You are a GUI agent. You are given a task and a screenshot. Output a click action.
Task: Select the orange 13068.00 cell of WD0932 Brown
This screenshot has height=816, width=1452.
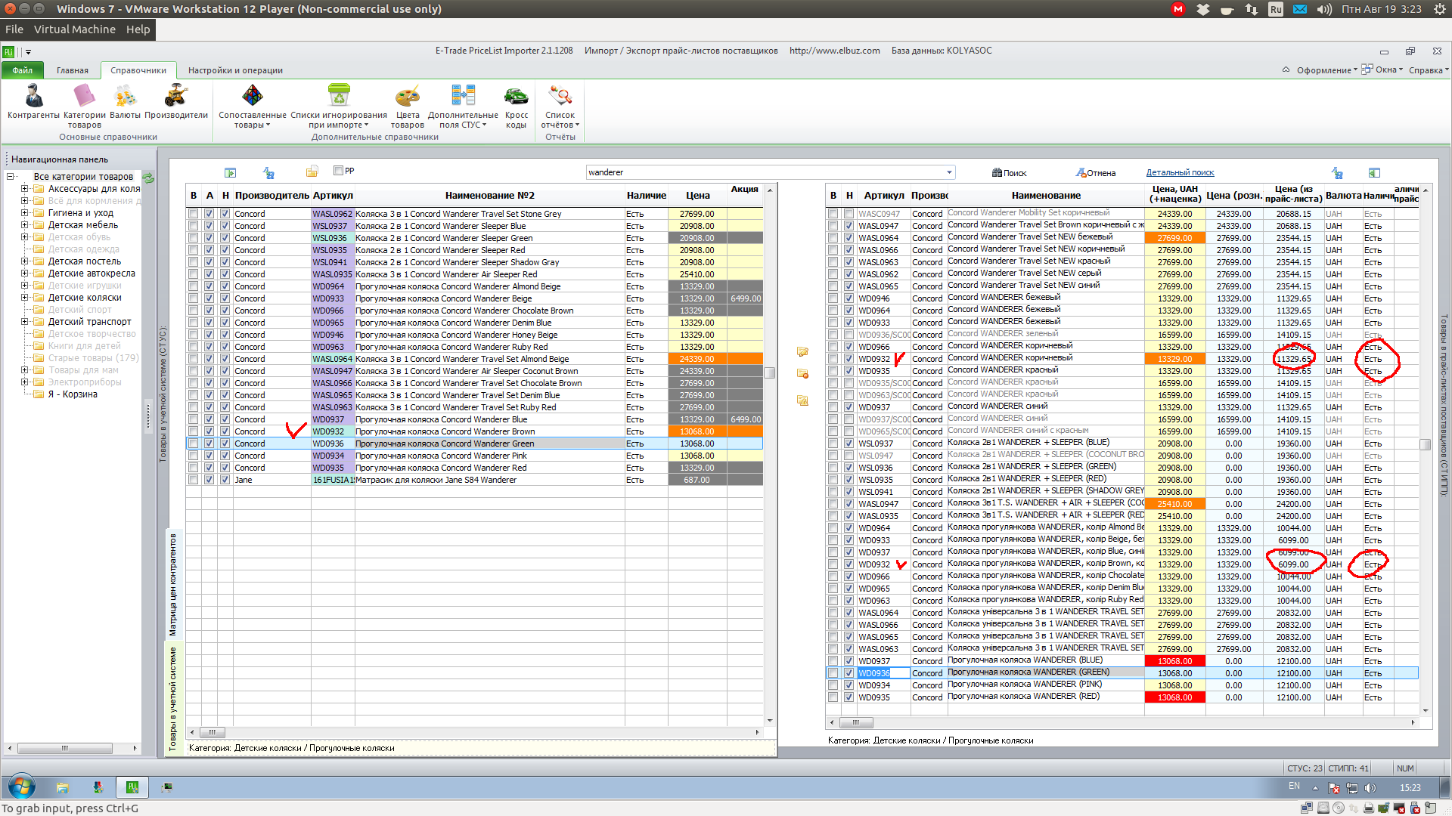click(697, 431)
